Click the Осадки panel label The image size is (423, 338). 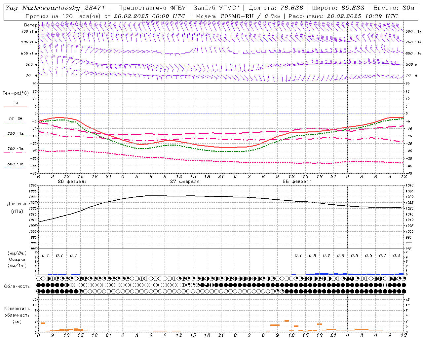(17, 259)
